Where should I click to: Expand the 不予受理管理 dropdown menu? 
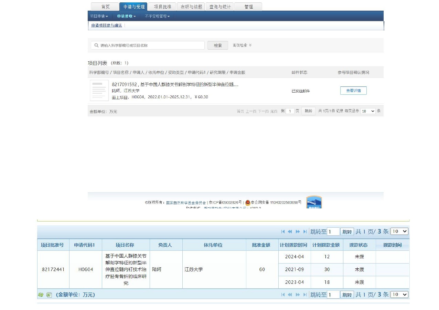157,16
